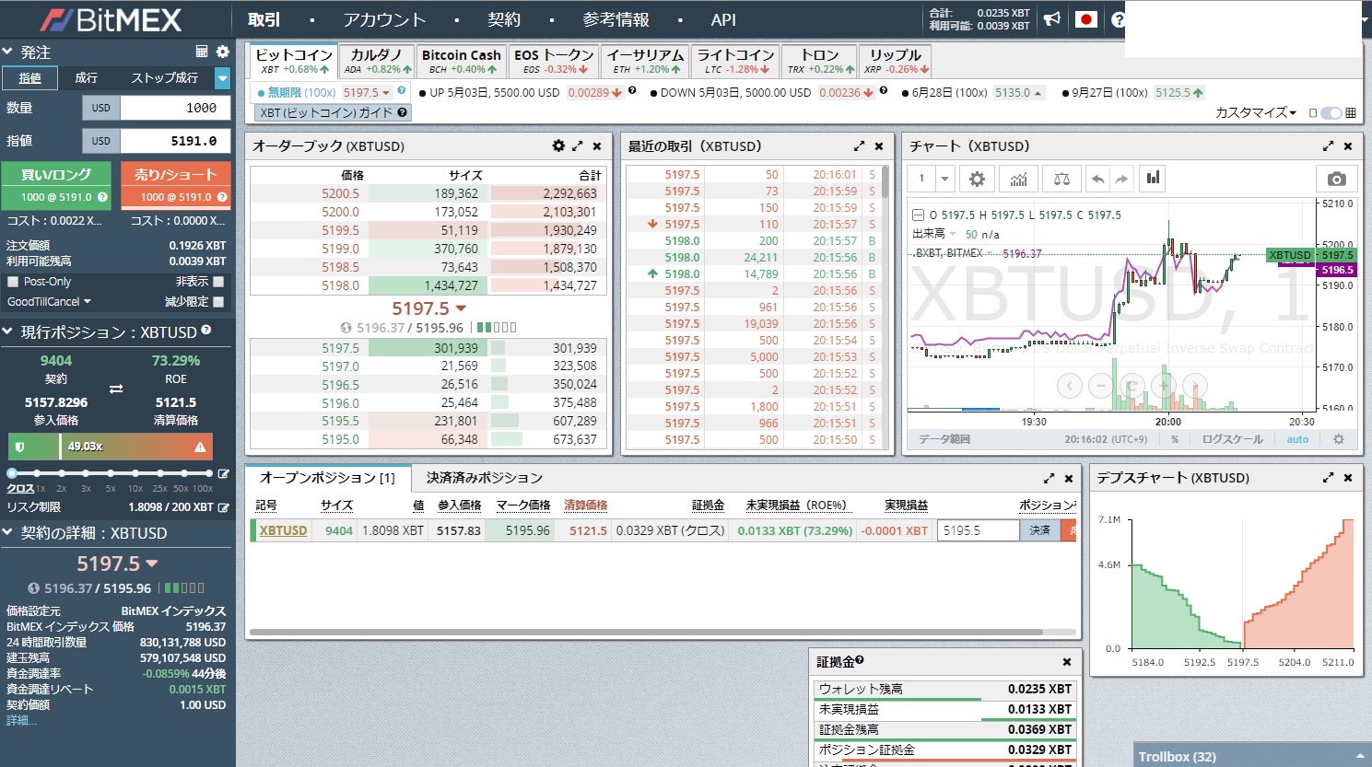Open help question mark in top bar
Screen dimensions: 1372x767
(x=1118, y=19)
